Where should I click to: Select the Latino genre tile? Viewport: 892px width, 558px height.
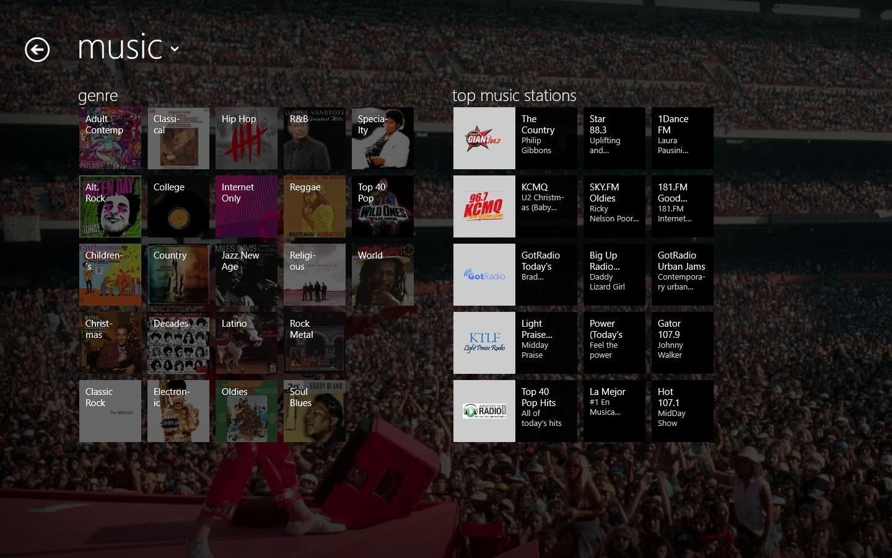pyautogui.click(x=247, y=343)
